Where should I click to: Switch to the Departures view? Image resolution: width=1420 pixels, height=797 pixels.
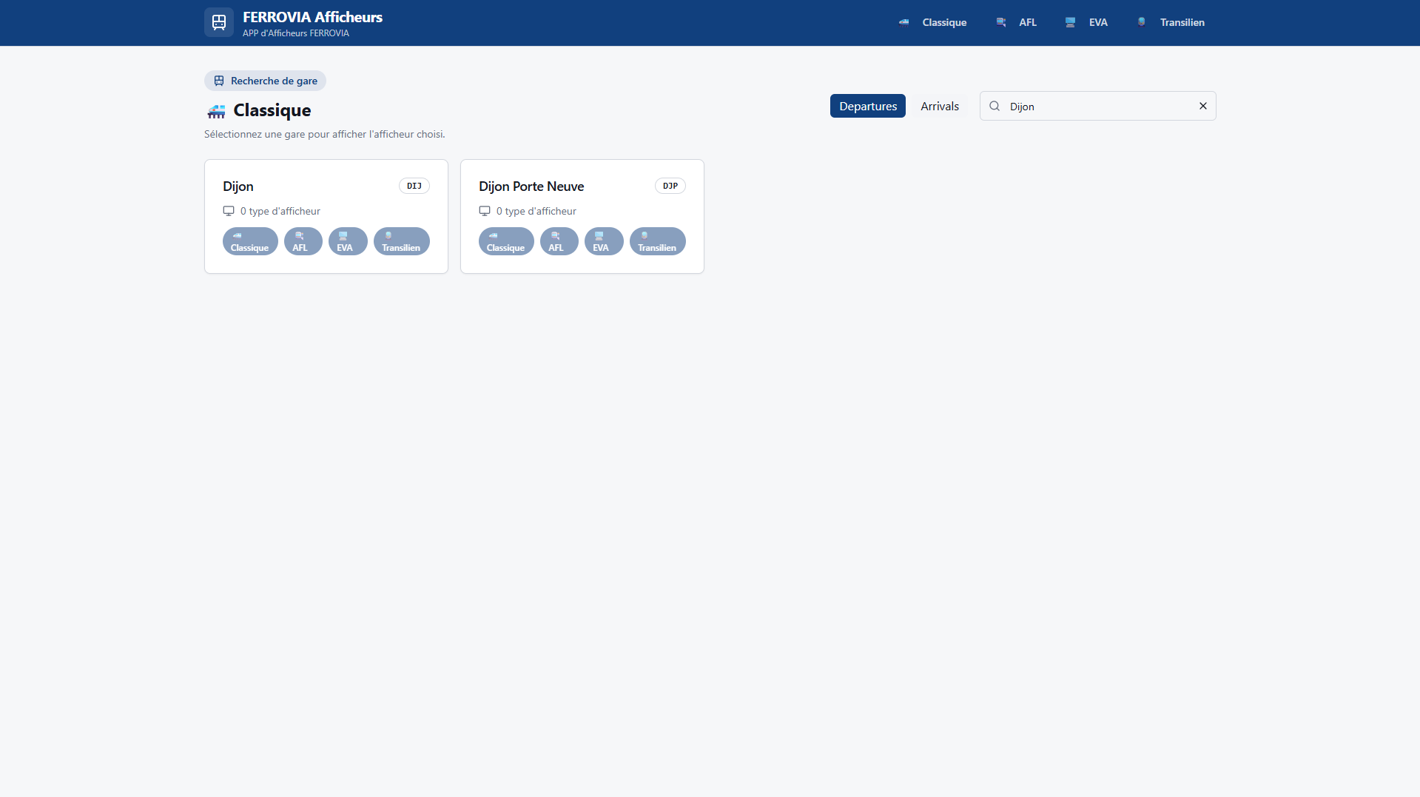[867, 106]
